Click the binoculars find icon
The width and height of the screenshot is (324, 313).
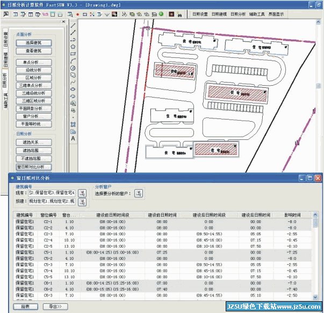(179, 13)
